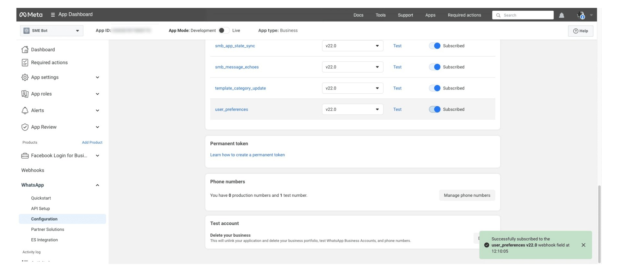Click the App roles badge icon
Viewport: 618px width, 272px height.
25,94
